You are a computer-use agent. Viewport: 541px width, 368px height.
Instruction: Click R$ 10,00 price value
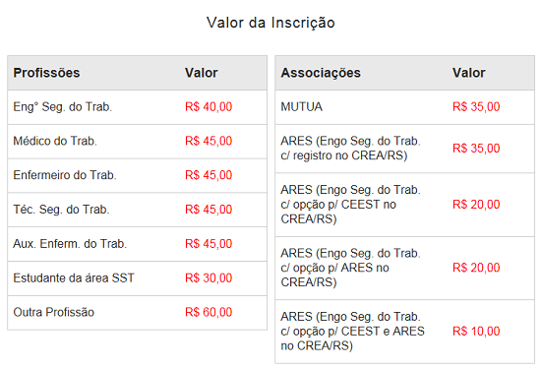tap(476, 331)
